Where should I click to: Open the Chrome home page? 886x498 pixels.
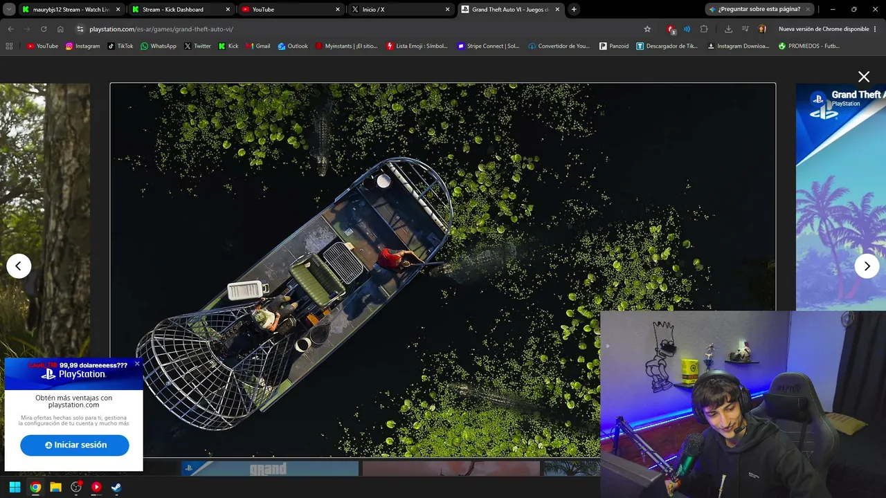click(x=60, y=29)
